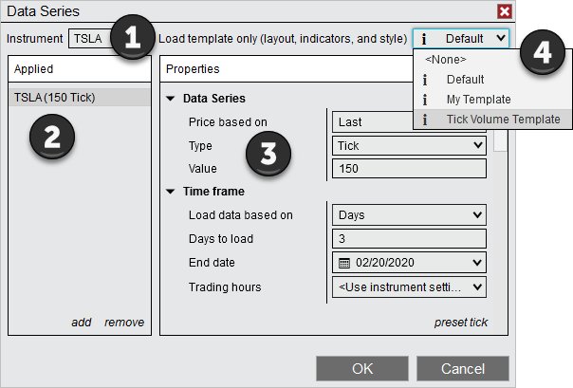
Task: Open the Price based on dropdown
Action: [x=408, y=121]
